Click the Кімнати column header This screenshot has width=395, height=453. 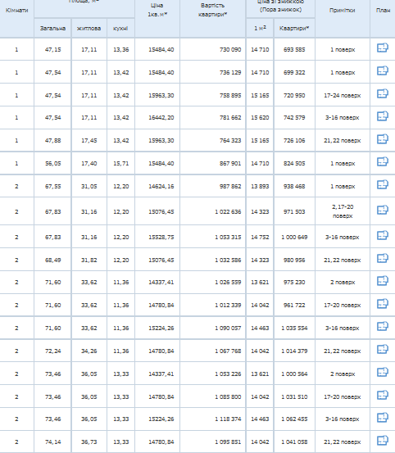[x=16, y=11]
